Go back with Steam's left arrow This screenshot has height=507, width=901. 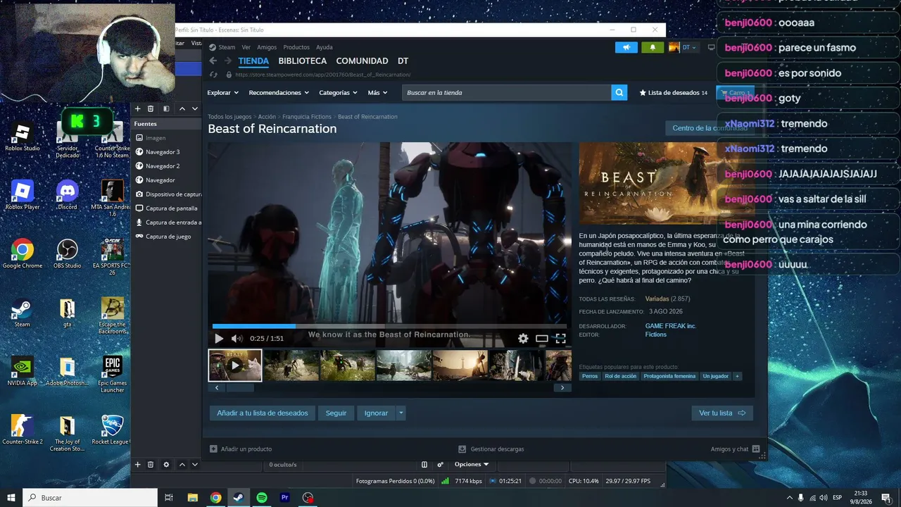click(x=213, y=61)
